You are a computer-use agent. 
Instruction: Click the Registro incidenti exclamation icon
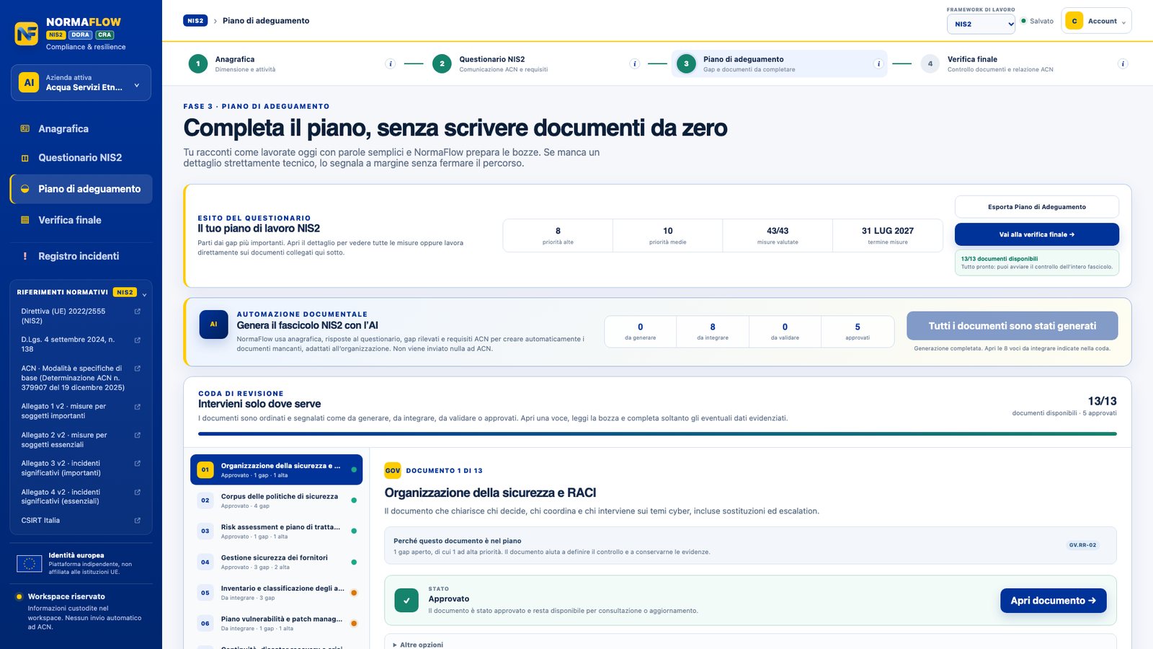tap(25, 256)
